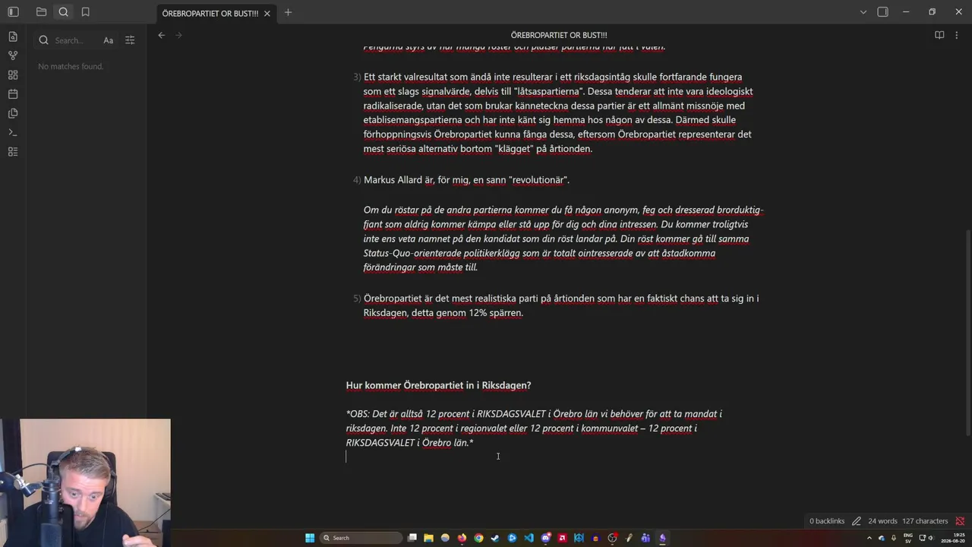The height and width of the screenshot is (547, 972).
Task: Open the file explorer folder icon
Action: coord(41,12)
